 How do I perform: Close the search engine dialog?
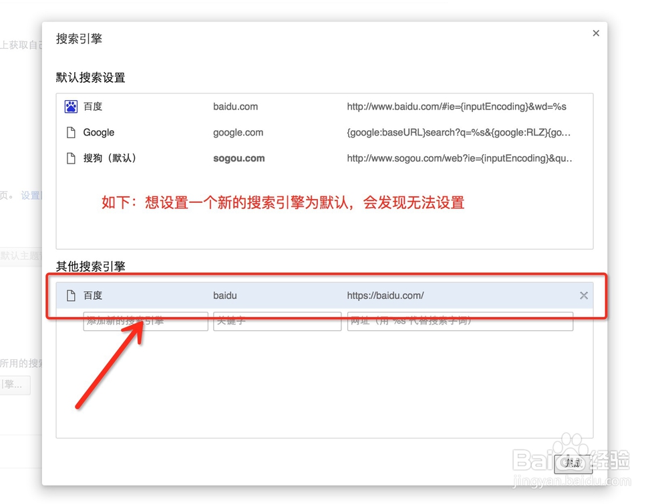[596, 33]
